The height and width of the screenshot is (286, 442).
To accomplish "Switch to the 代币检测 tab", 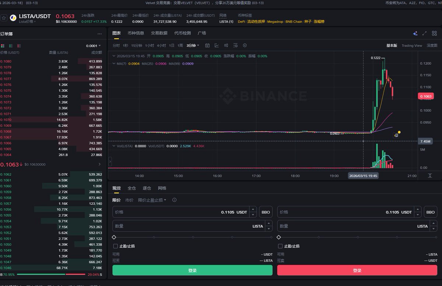I will [182, 33].
